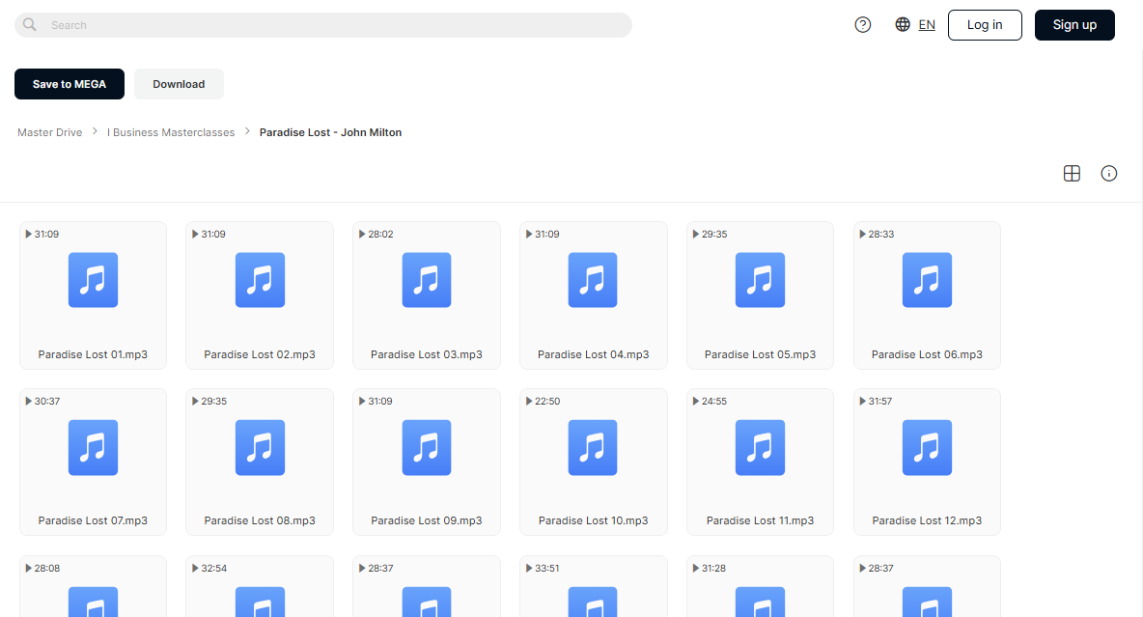This screenshot has width=1143, height=617.
Task: Select the music icon under duration 31:28
Action: point(761,603)
